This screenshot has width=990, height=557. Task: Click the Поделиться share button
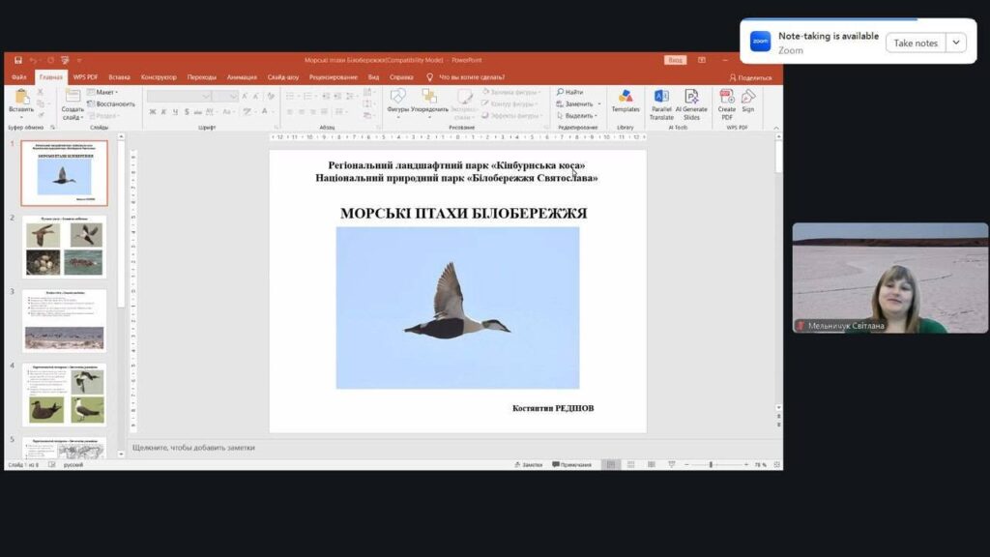pos(750,77)
